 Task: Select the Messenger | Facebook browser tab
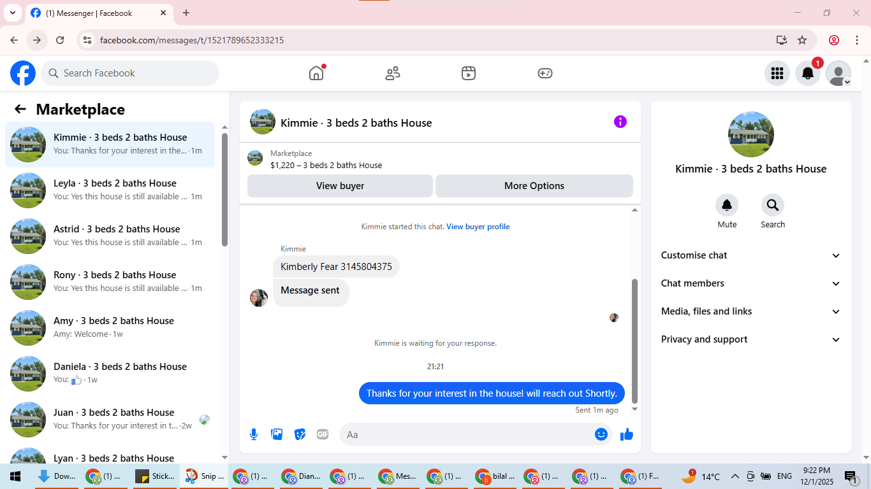tap(99, 13)
